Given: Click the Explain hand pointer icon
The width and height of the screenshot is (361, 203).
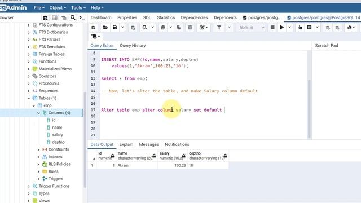Looking at the screenshot, I should point(300,28).
